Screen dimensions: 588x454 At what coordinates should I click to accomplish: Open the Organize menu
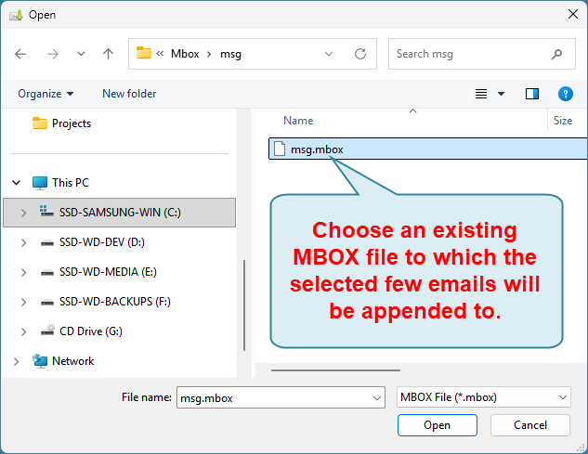tap(45, 94)
